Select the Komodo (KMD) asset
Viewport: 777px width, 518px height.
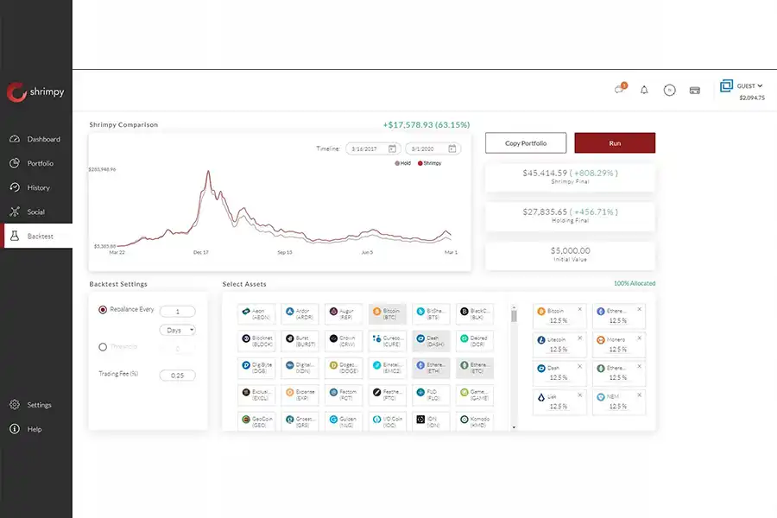pyautogui.click(x=475, y=422)
